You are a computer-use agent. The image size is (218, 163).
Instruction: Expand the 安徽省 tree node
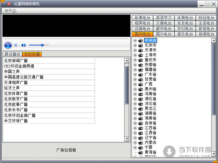click(x=135, y=65)
